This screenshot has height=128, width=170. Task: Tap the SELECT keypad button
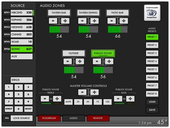click(28, 109)
